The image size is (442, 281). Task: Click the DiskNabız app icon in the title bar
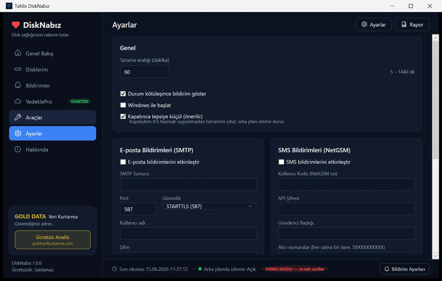pyautogui.click(x=9, y=6)
